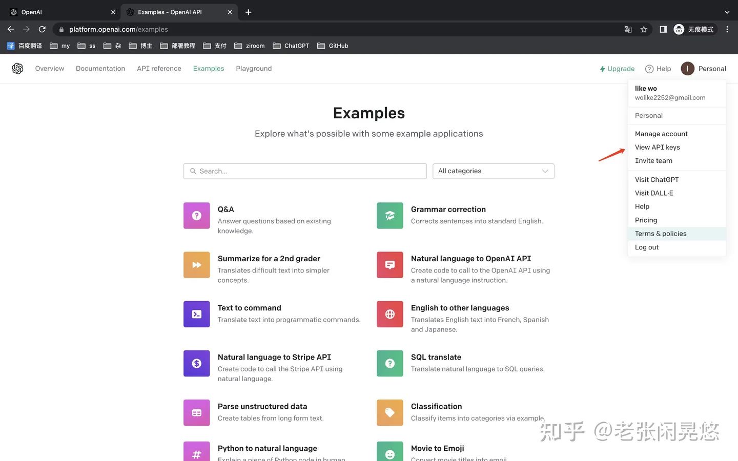Click the SQL translate example icon
Image resolution: width=738 pixels, height=461 pixels.
click(389, 363)
